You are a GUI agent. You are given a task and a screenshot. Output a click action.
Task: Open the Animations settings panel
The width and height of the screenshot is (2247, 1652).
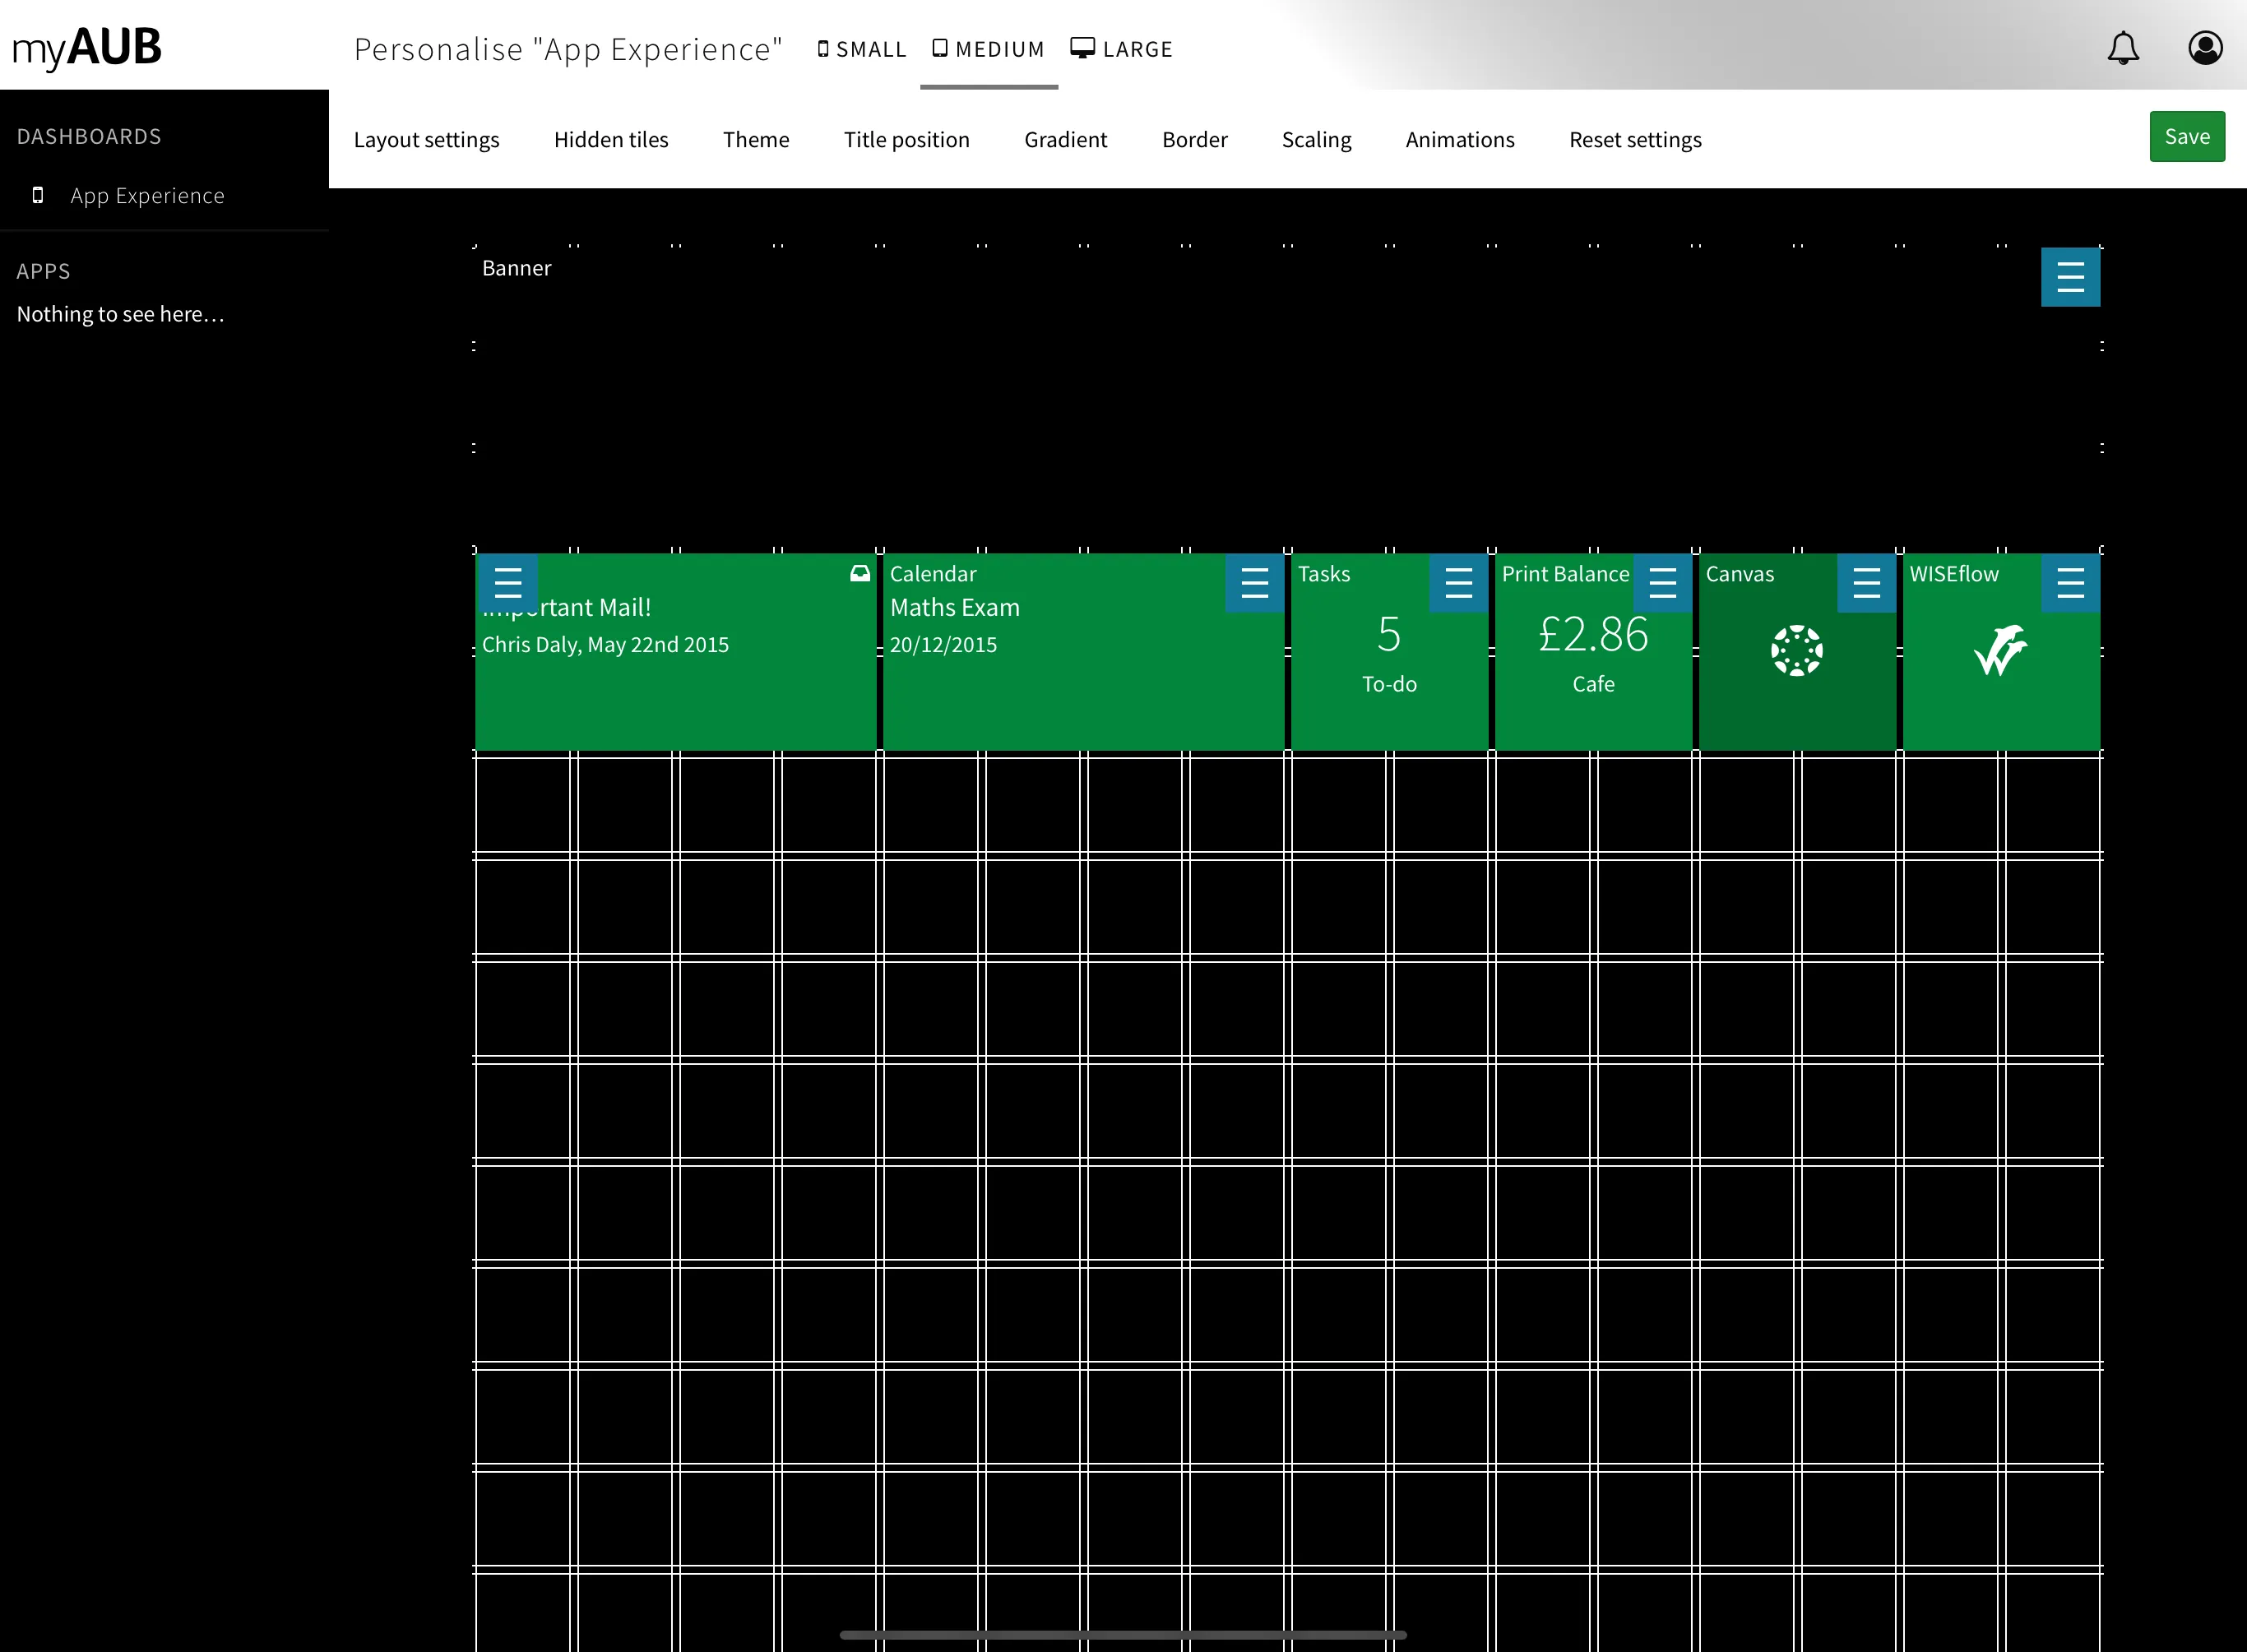(1460, 138)
